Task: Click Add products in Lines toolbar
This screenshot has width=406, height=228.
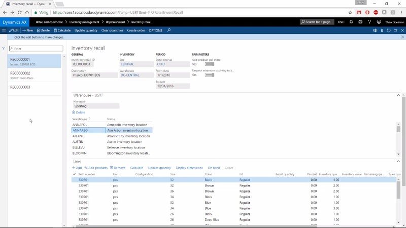Action: pyautogui.click(x=96, y=167)
